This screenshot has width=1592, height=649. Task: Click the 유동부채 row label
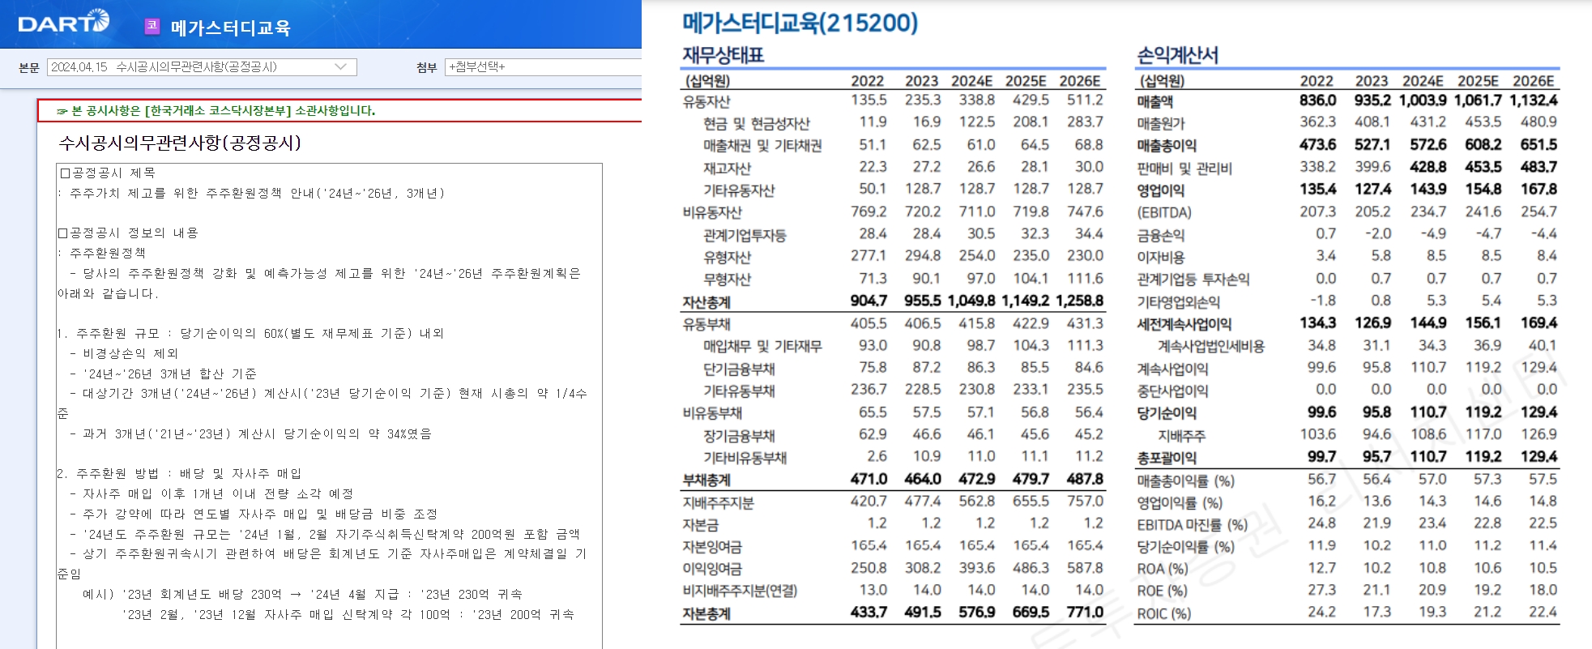pyautogui.click(x=706, y=324)
